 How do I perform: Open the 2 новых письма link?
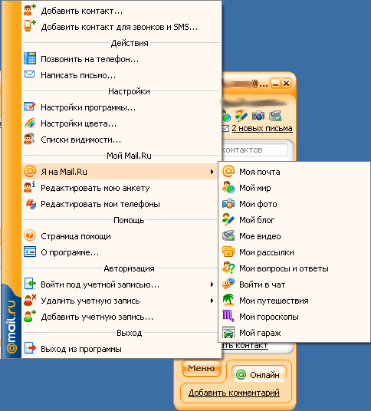261,128
